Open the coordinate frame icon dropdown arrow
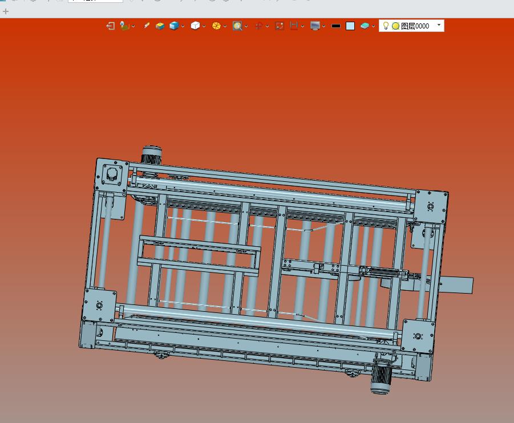Image resolution: width=514 pixels, height=423 pixels. (x=133, y=26)
